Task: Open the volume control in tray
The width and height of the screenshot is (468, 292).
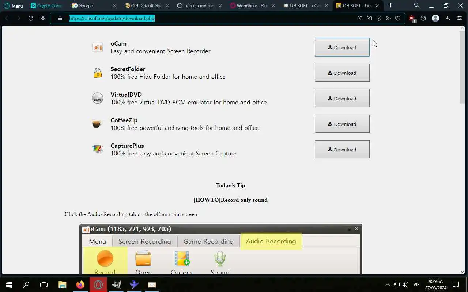Action: pos(405,285)
